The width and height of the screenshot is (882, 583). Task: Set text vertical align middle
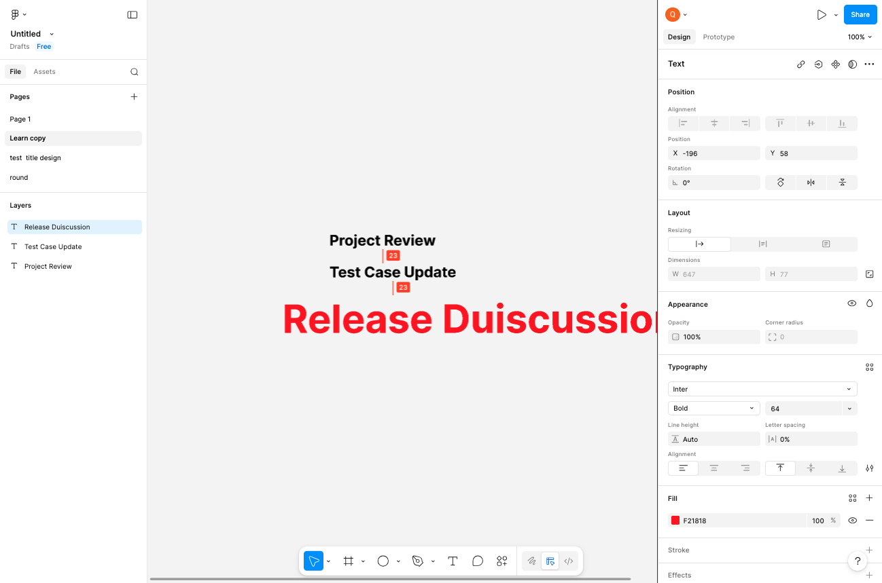(x=811, y=468)
